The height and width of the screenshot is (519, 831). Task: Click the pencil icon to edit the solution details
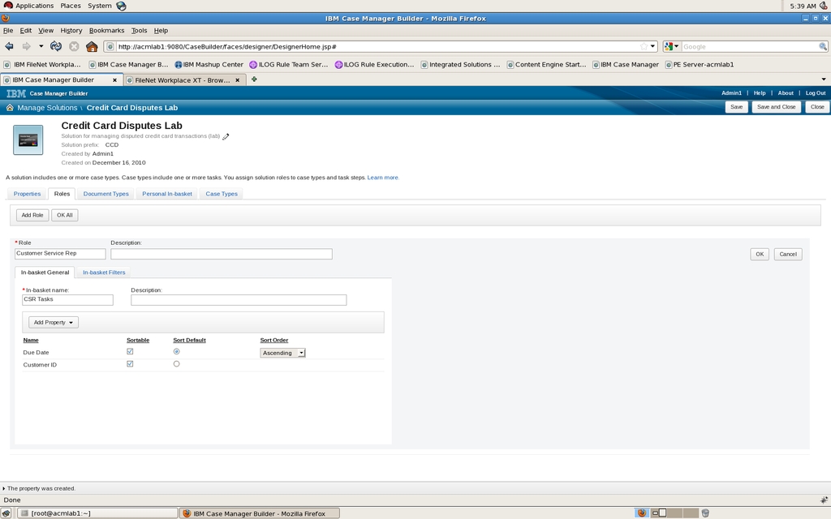226,136
